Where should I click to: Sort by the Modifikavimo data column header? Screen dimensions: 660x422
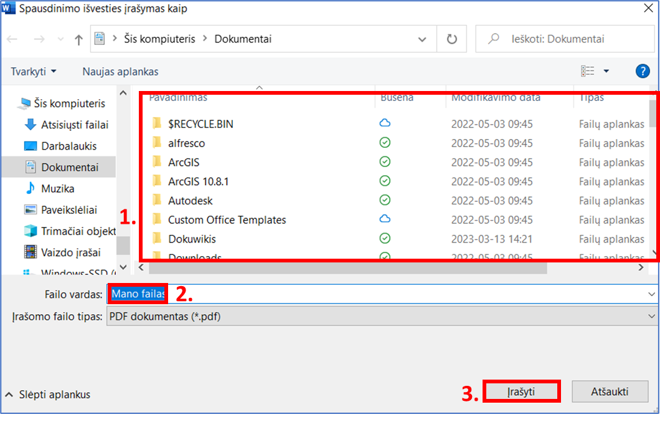pyautogui.click(x=496, y=98)
